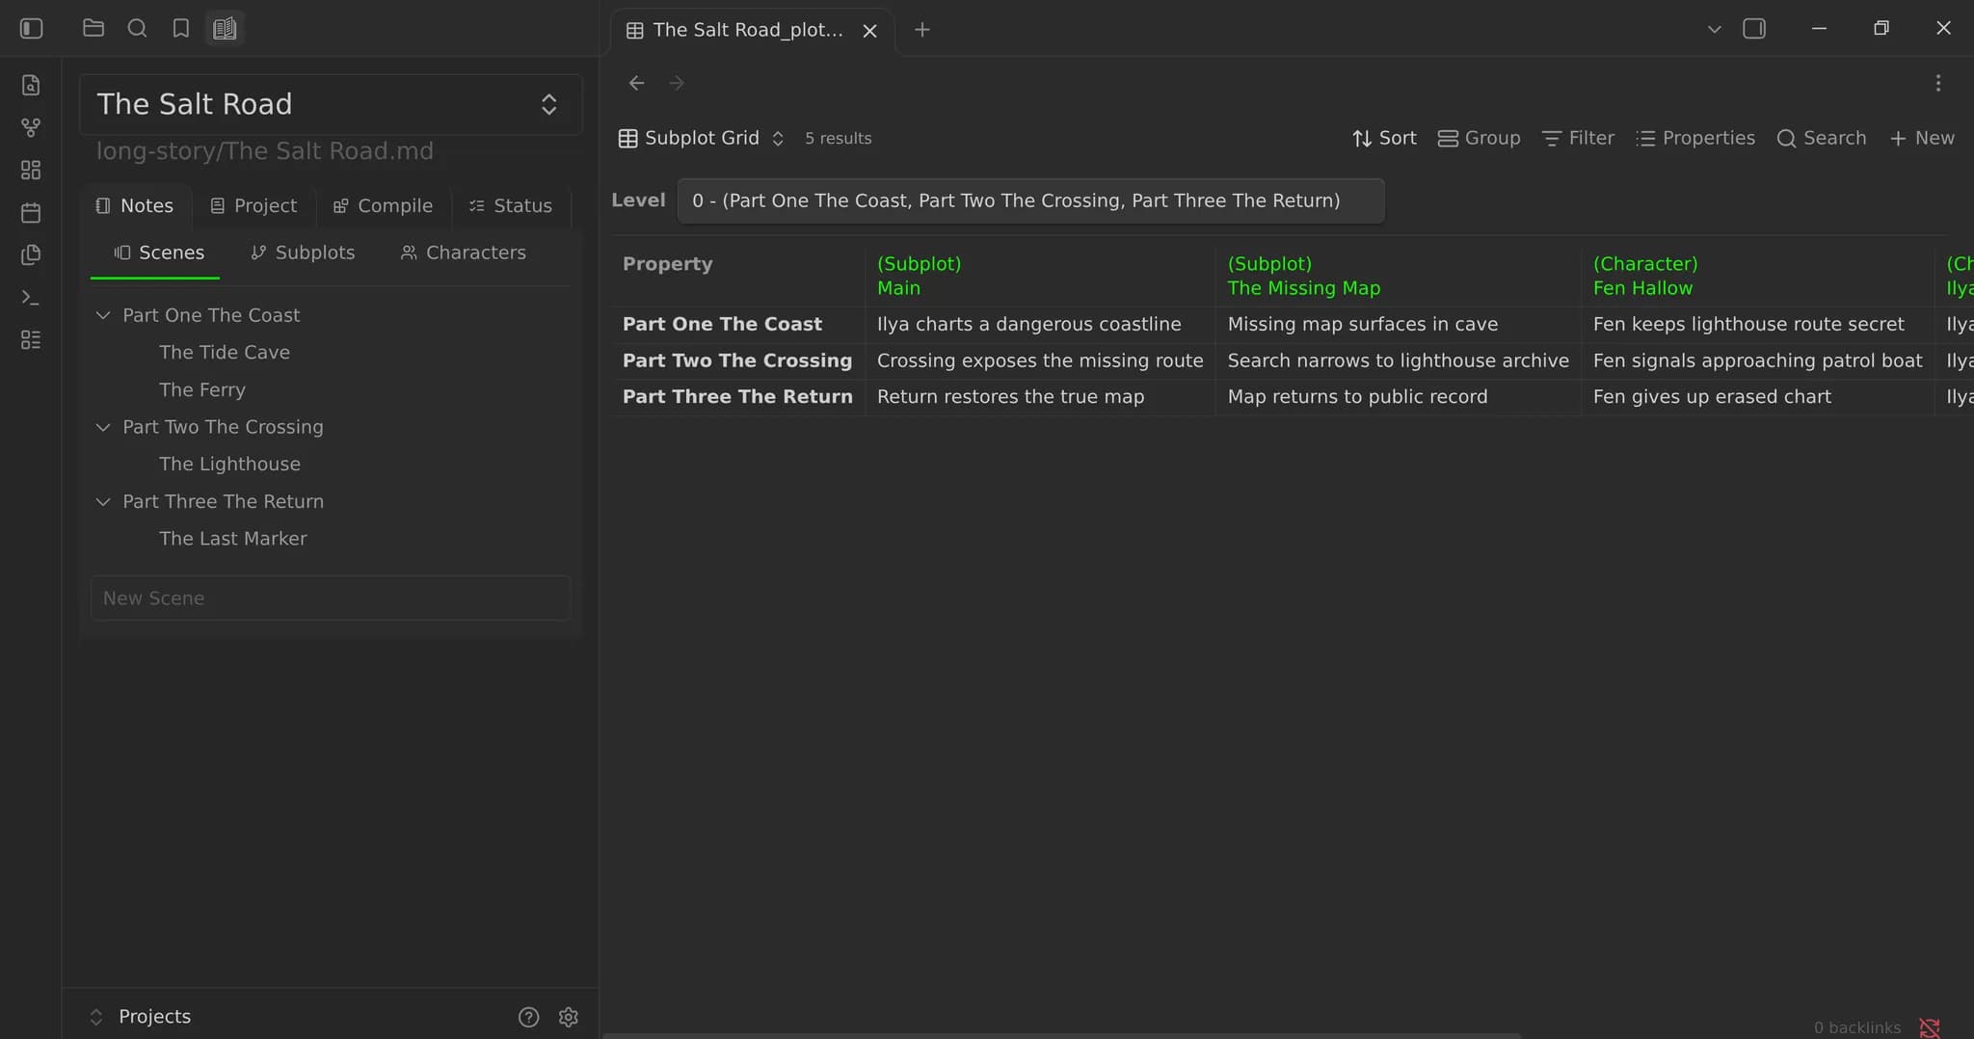Navigate back with the left arrow

tap(636, 83)
